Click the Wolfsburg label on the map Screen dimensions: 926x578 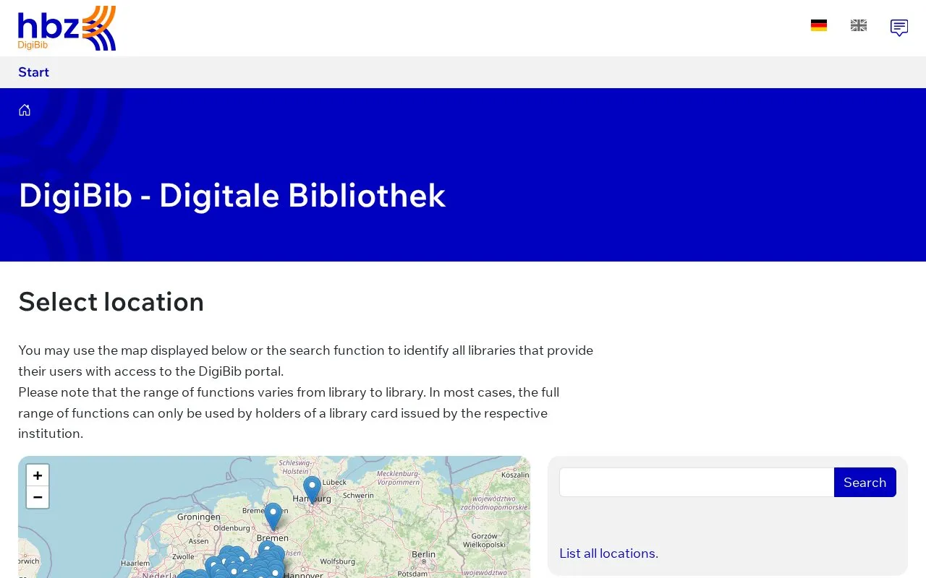338,561
